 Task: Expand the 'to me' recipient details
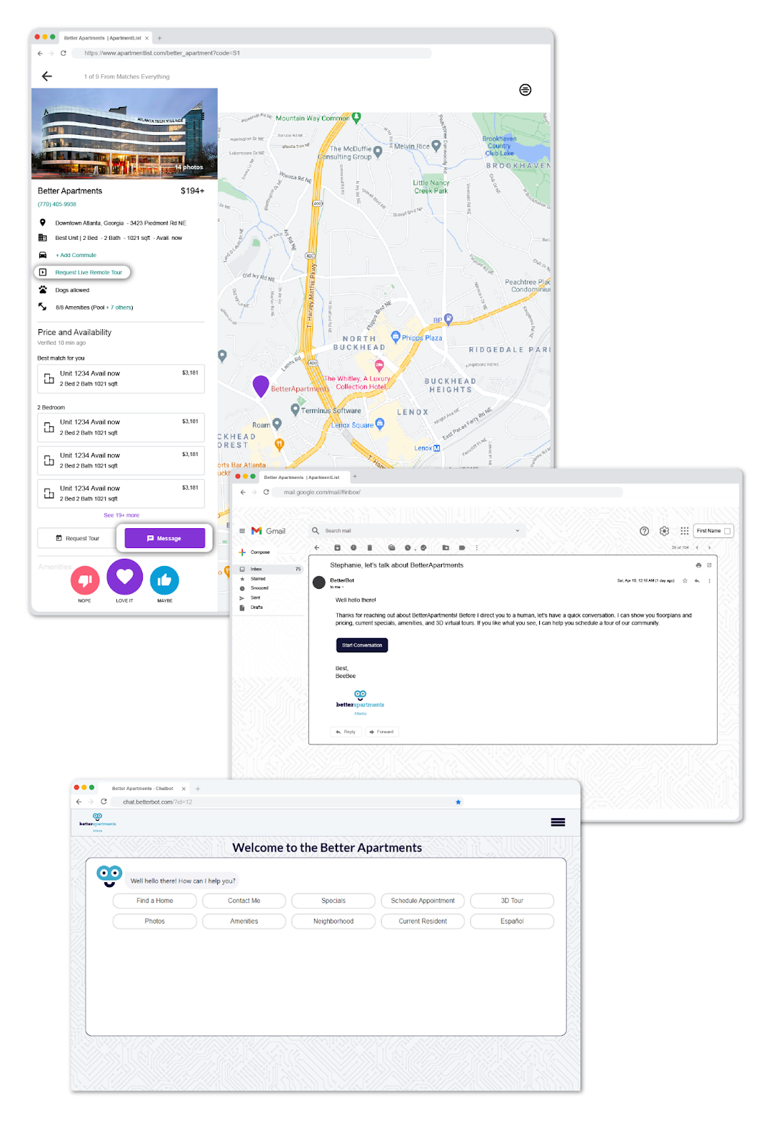tap(336, 587)
